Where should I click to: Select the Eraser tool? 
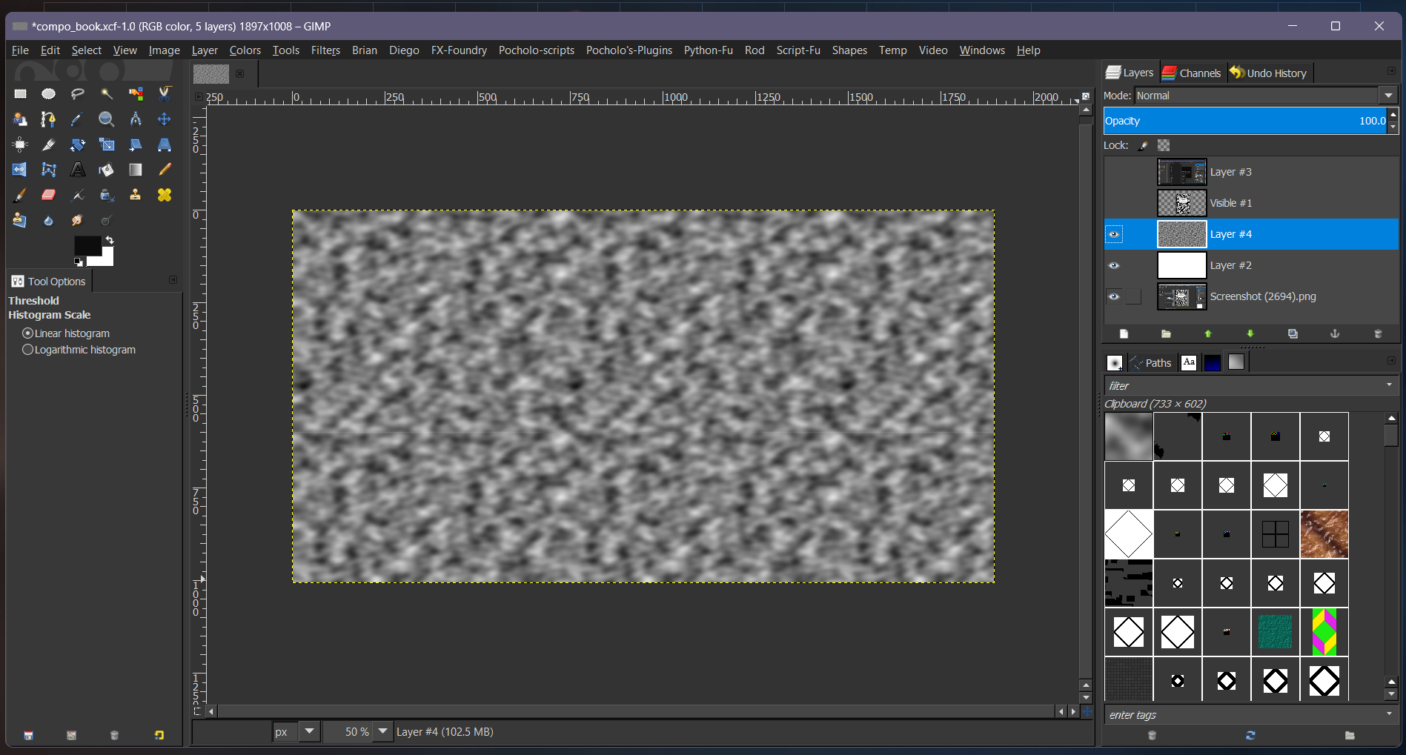pos(49,195)
